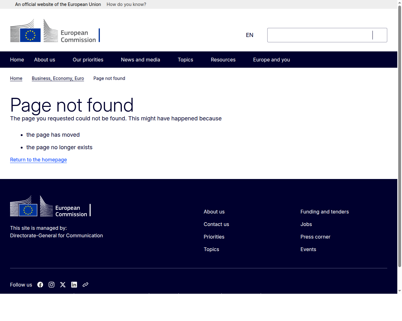Screen dimensions: 402x321
Task: Open the News and media menu
Action: click(140, 60)
